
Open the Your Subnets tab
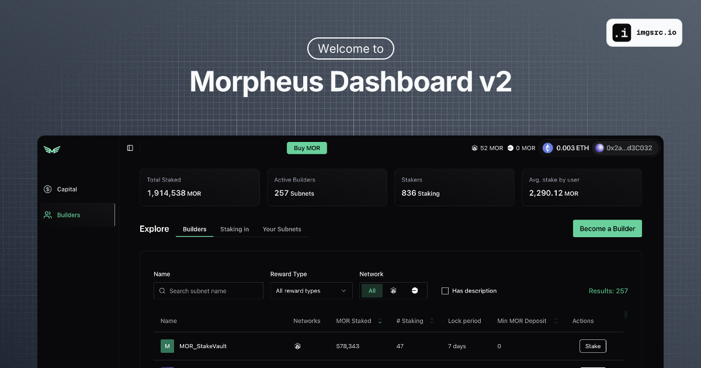pos(282,229)
